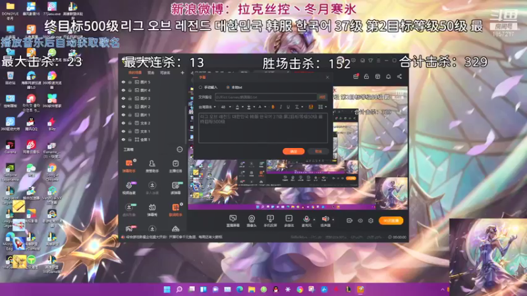Open the font size 48 dropdown
This screenshot has height=296, width=527.
(226, 107)
